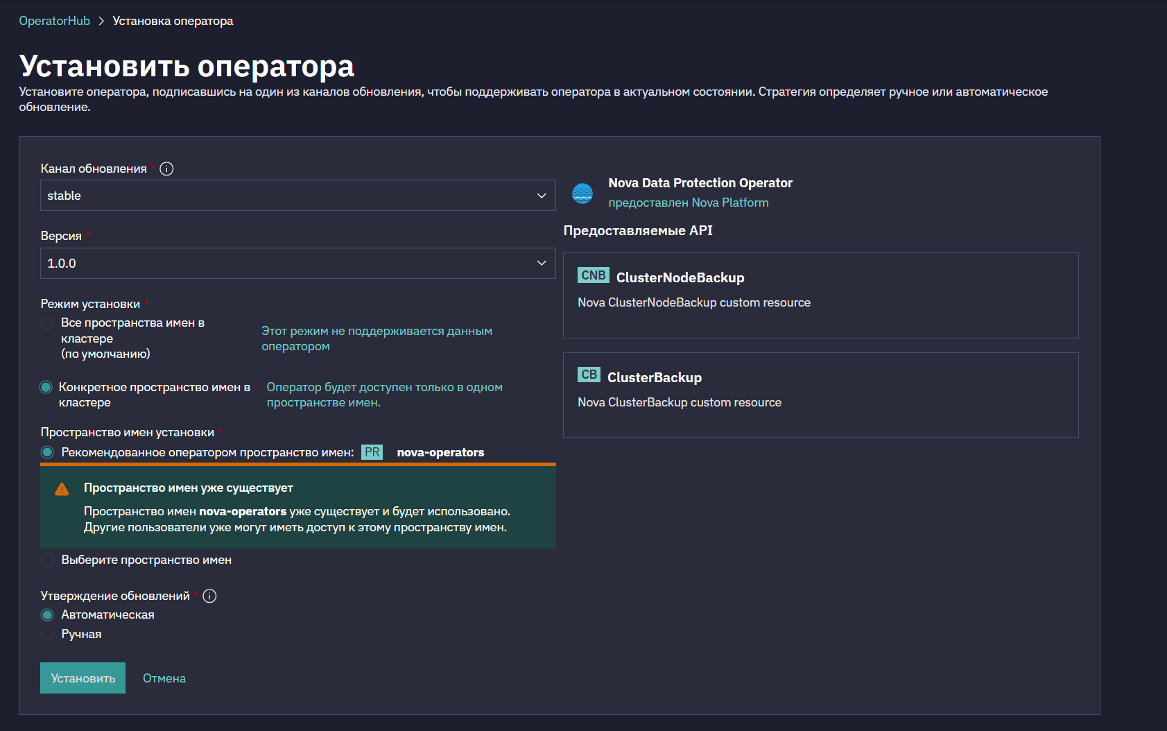
Task: Select automatic update approval
Action: click(47, 615)
